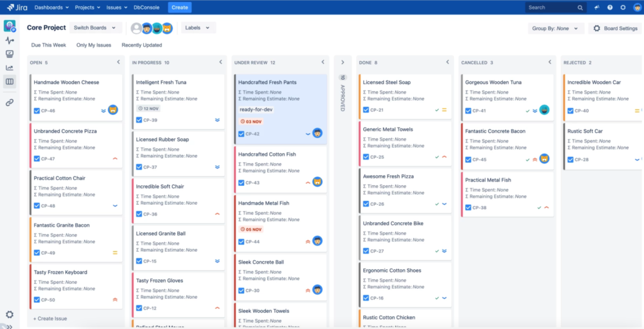
Task: Open the monitor icon in sidebar
Action: coord(9,54)
